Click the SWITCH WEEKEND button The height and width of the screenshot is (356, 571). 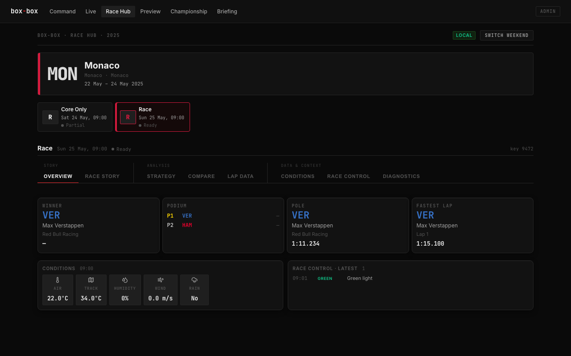point(506,35)
